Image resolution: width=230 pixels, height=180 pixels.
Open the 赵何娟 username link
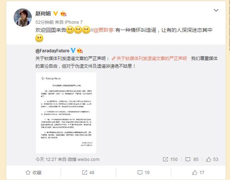[43, 14]
